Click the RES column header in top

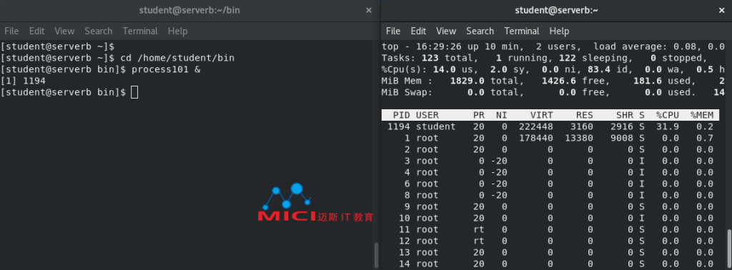pyautogui.click(x=585, y=115)
